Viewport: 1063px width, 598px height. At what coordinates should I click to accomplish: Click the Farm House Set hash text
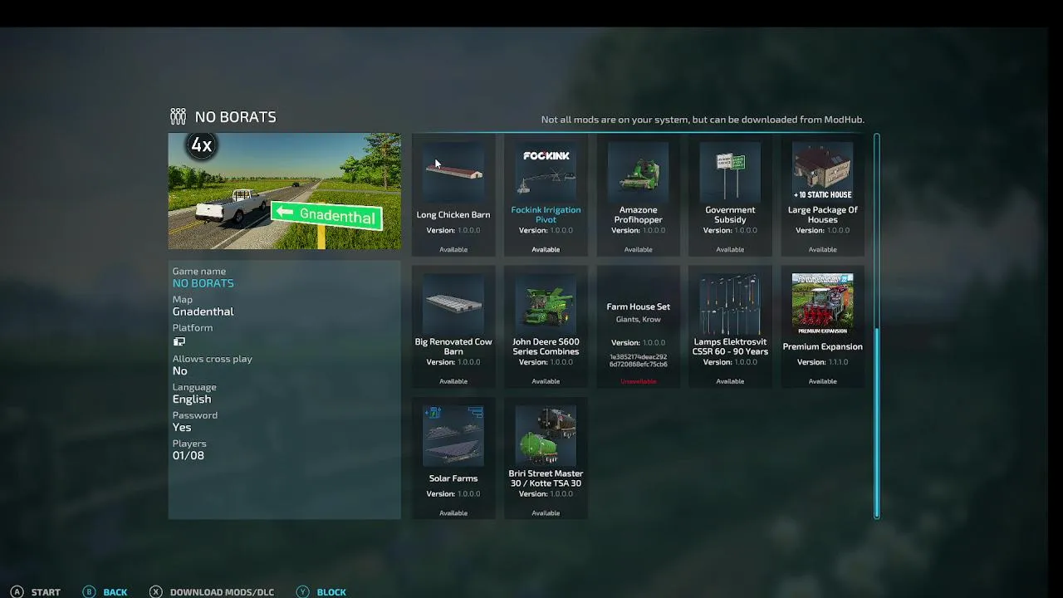click(638, 360)
